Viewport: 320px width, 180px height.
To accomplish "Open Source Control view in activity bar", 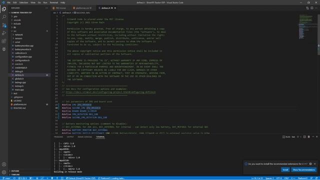I will [4, 25].
